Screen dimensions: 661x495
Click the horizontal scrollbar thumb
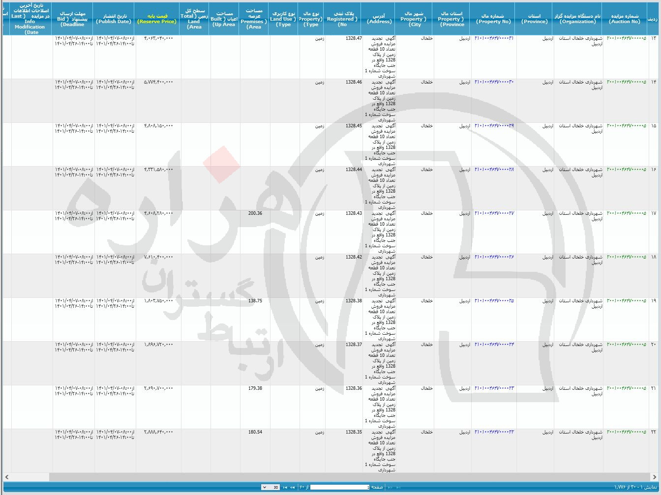(349, 477)
